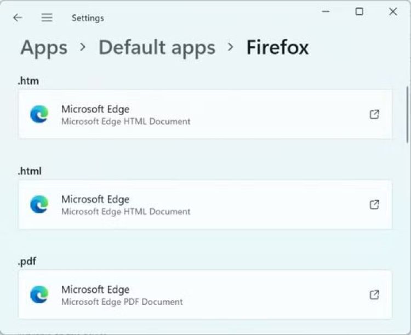The image size is (411, 335).
Task: Click the Edge logo under .html
Action: click(x=39, y=205)
